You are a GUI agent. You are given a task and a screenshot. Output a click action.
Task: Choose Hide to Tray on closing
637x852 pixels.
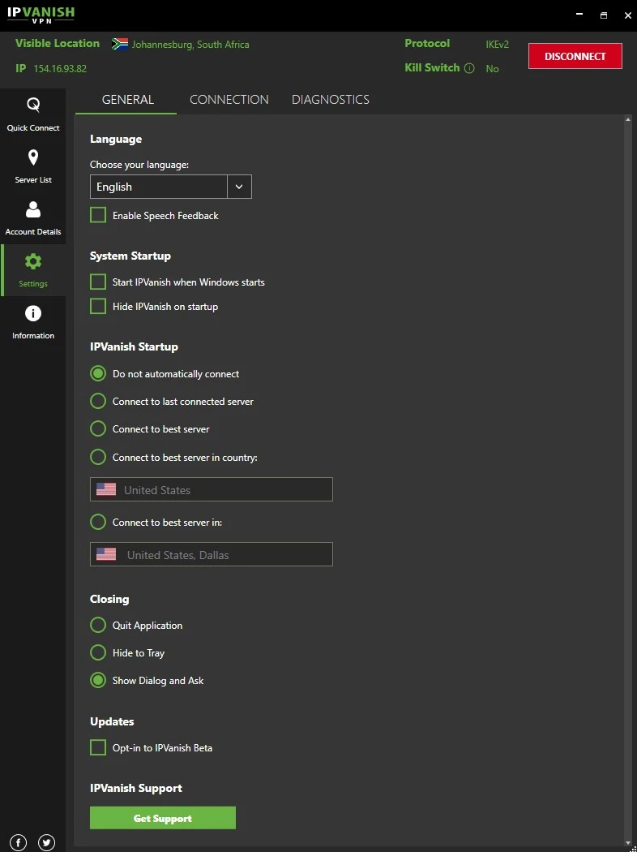click(98, 652)
